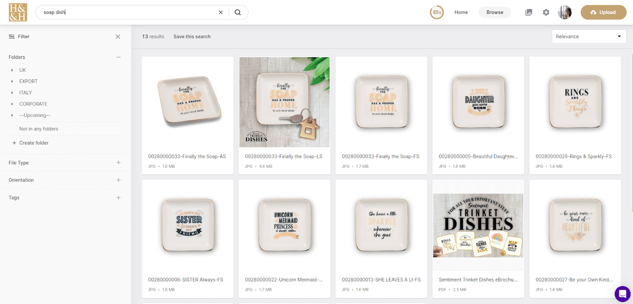The image size is (633, 304).
Task: Select the UK folder label
Action: click(x=22, y=70)
